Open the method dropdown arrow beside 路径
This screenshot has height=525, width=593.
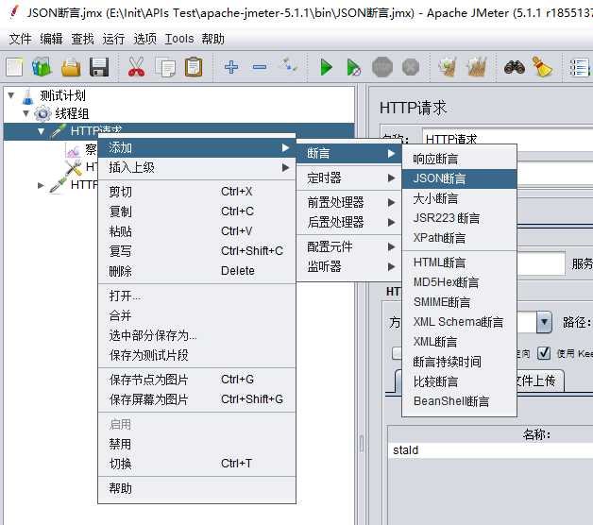click(x=544, y=322)
